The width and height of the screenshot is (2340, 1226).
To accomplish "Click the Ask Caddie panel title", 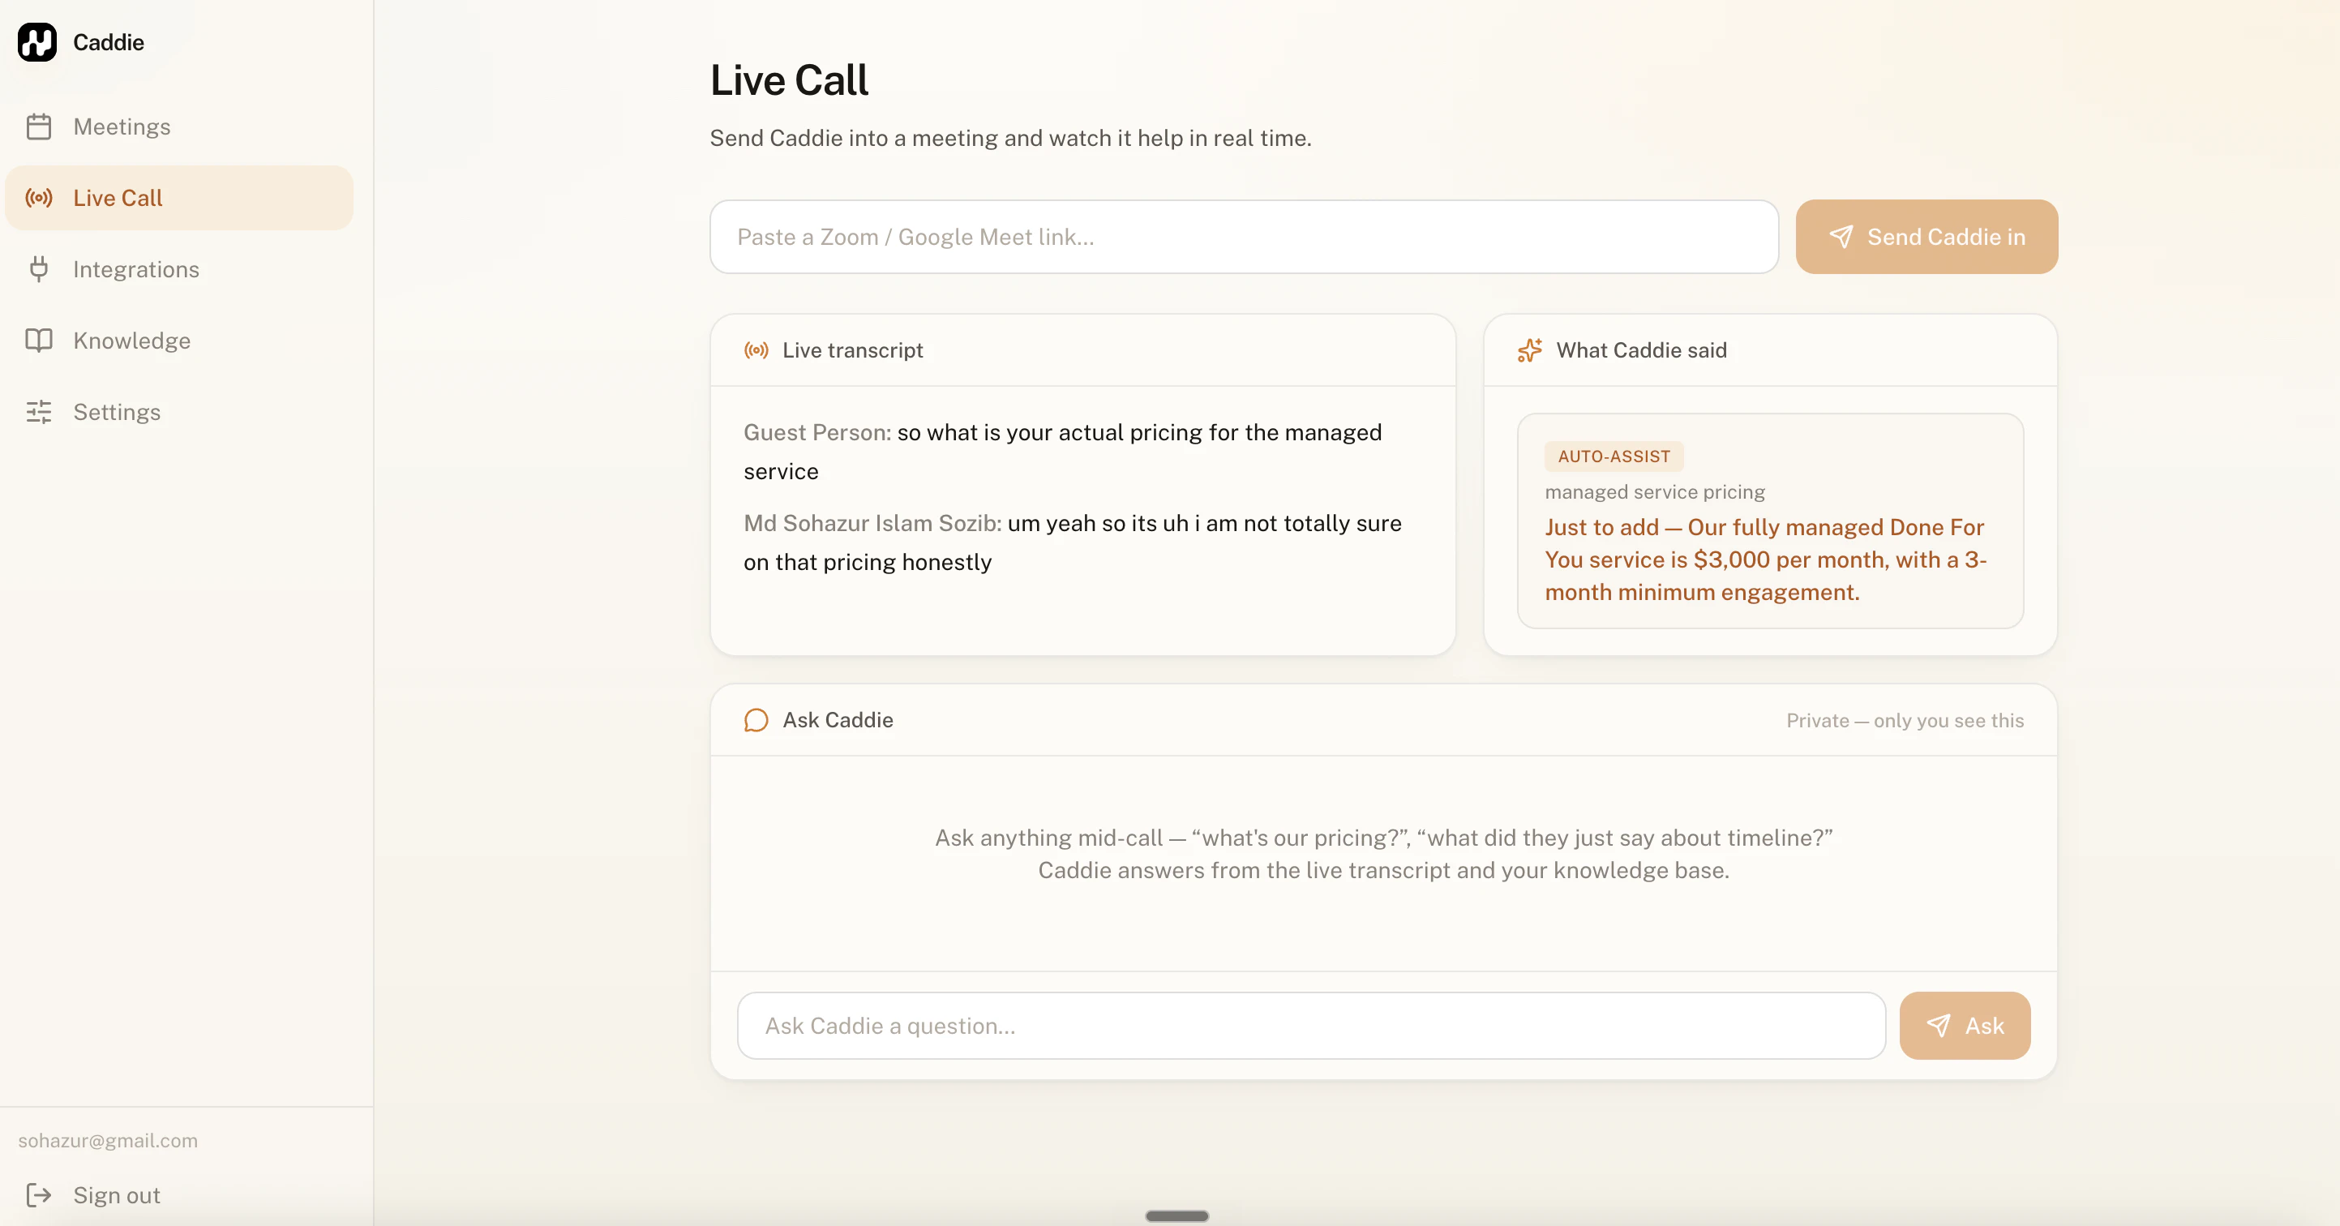I will (838, 720).
